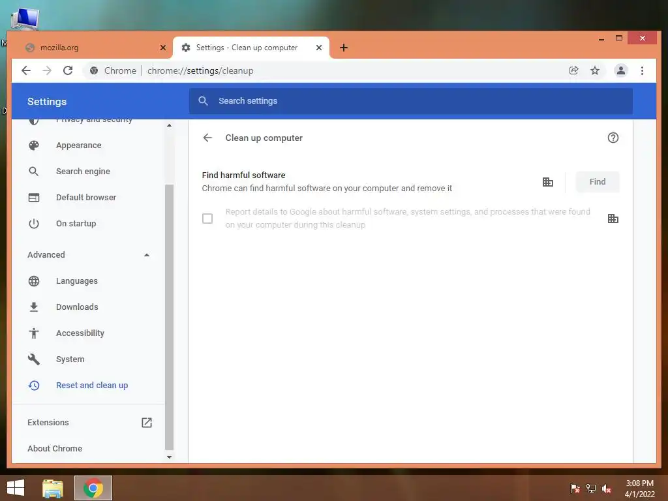Open the help question mark icon

[x=613, y=138]
